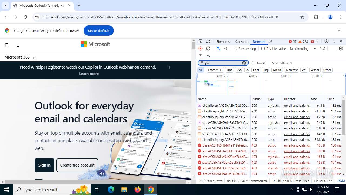
Task: Filter requests by WS type
Action: pyautogui.click(x=304, y=70)
